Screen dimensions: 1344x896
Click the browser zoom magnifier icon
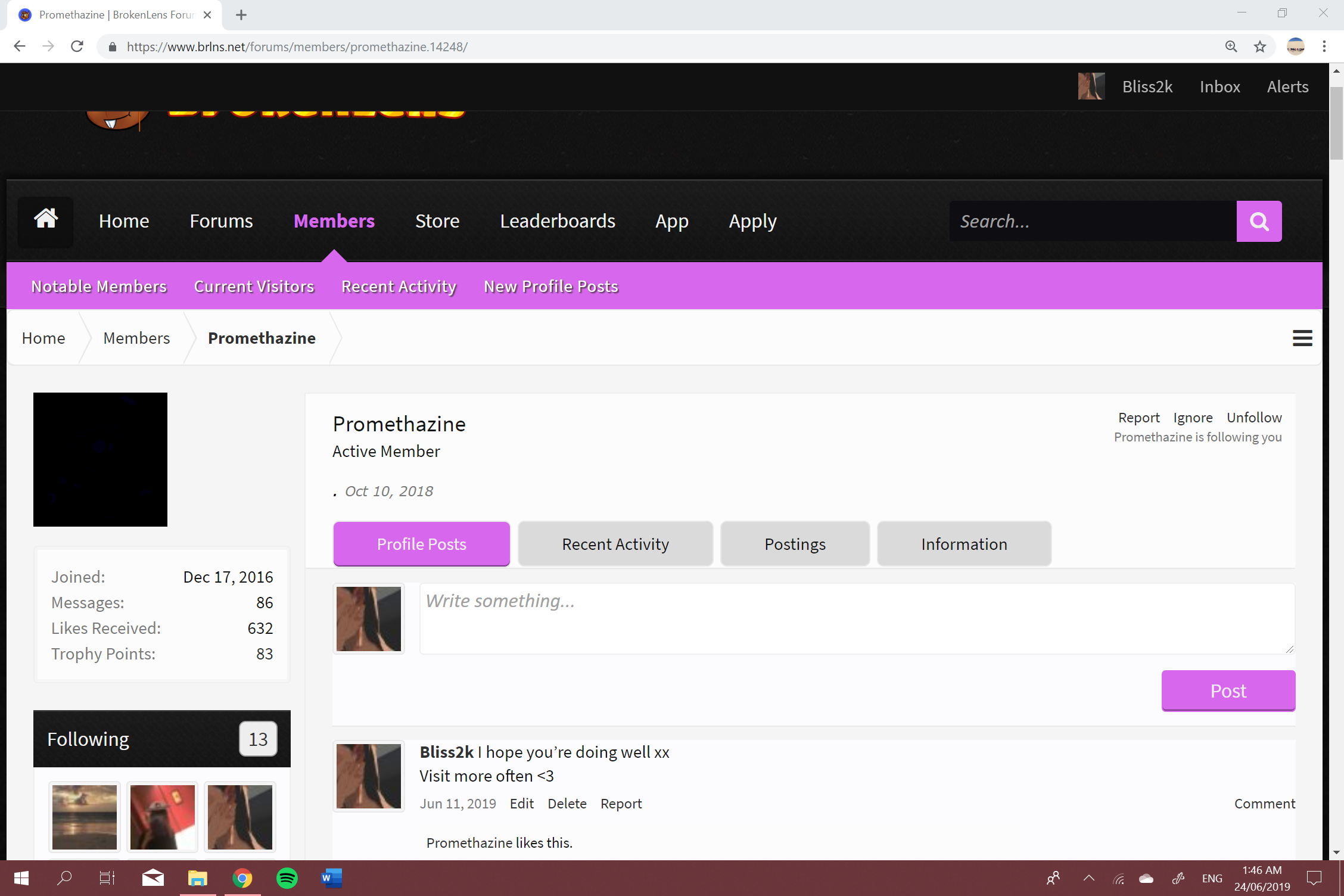click(x=1231, y=46)
